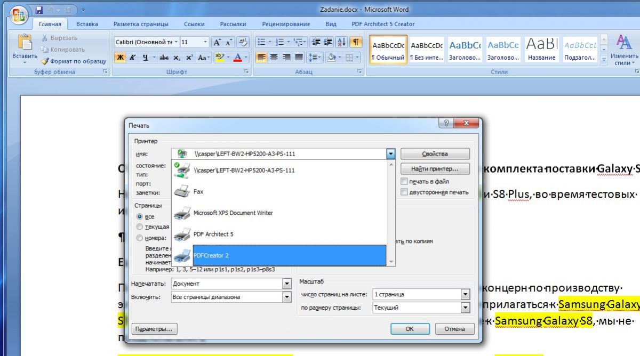Open число страниц на листе dropdown
The height and width of the screenshot is (356, 640).
[465, 294]
